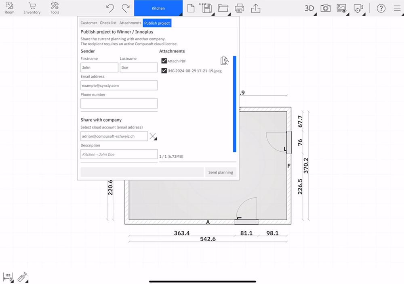
Task: Click the 226.5 vertical dimension
Action: pos(300,186)
